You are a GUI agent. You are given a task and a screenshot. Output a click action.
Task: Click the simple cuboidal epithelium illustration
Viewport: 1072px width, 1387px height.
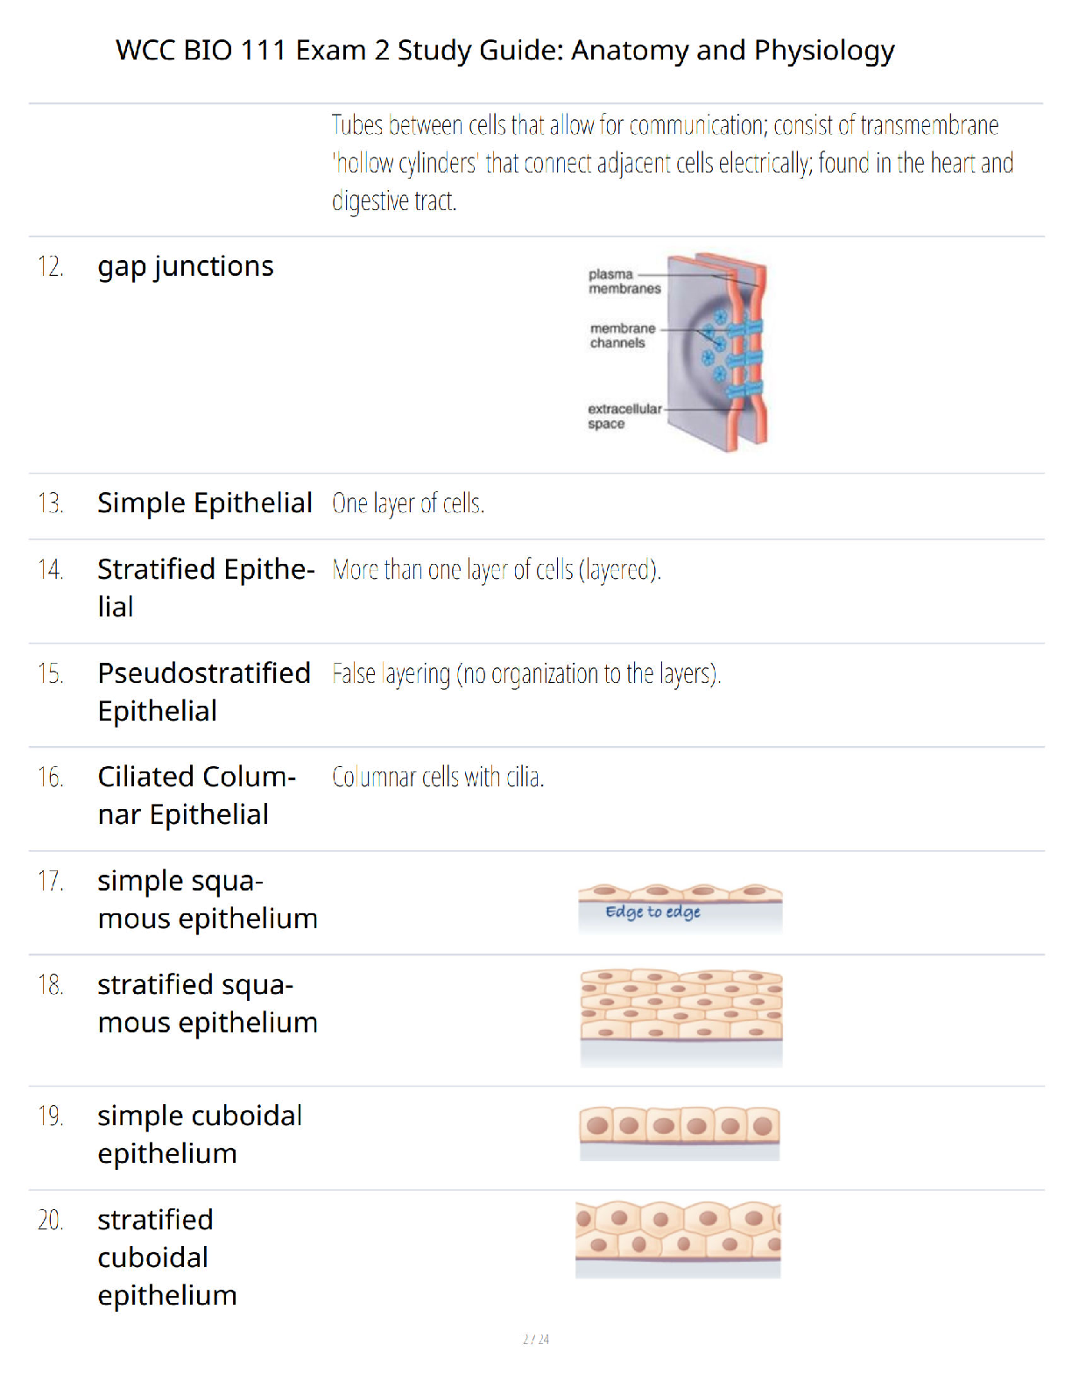pyautogui.click(x=680, y=1133)
